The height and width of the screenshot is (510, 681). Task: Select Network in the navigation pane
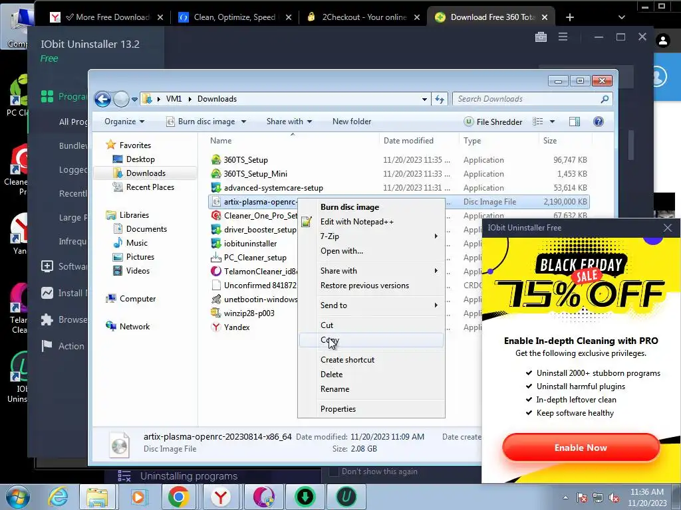coord(134,327)
